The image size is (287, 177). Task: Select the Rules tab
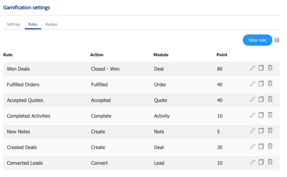tap(33, 24)
